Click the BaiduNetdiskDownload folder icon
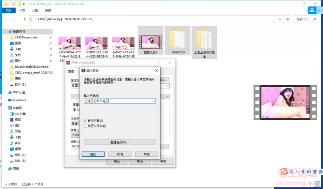Image resolution: width=323 pixels, height=189 pixels. pyautogui.click(x=12, y=67)
